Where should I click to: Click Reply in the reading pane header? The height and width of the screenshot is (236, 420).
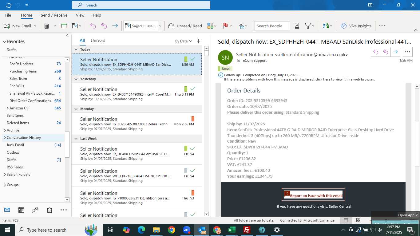pyautogui.click(x=376, y=52)
